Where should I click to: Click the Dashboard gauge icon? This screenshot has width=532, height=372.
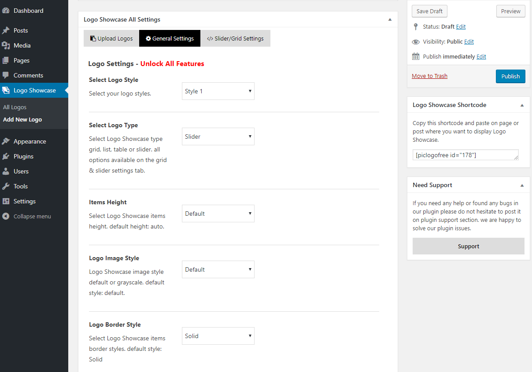tap(6, 11)
